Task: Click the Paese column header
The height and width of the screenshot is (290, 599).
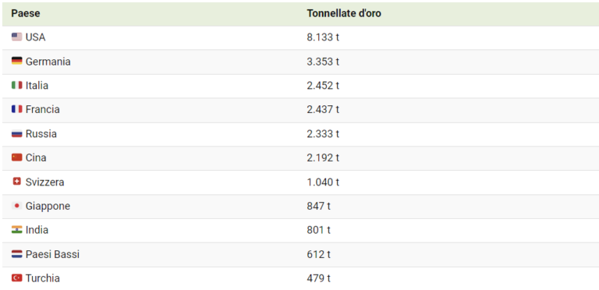Action: tap(26, 13)
